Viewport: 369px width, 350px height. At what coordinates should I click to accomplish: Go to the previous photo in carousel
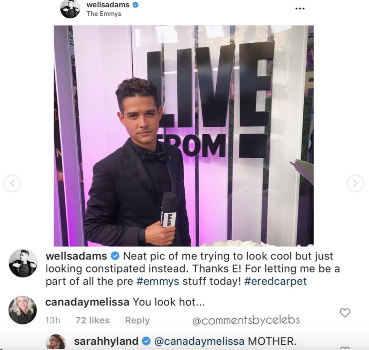[12, 183]
